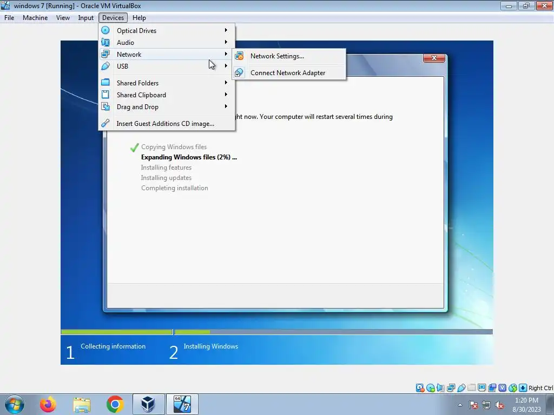Click the Connect Network Adapter check icon

pos(239,73)
